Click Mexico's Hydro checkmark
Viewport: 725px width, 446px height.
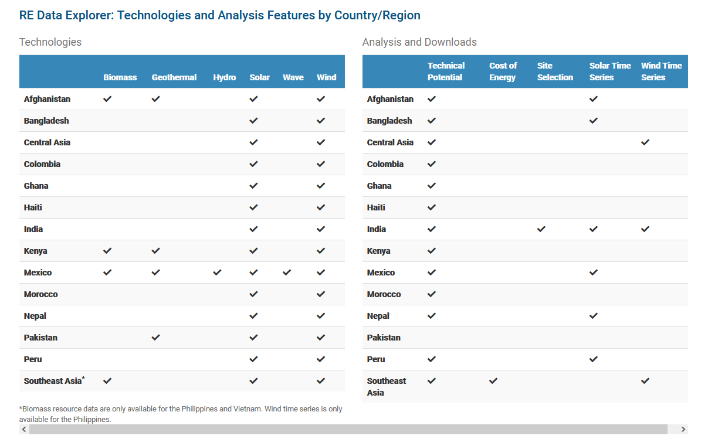point(216,273)
